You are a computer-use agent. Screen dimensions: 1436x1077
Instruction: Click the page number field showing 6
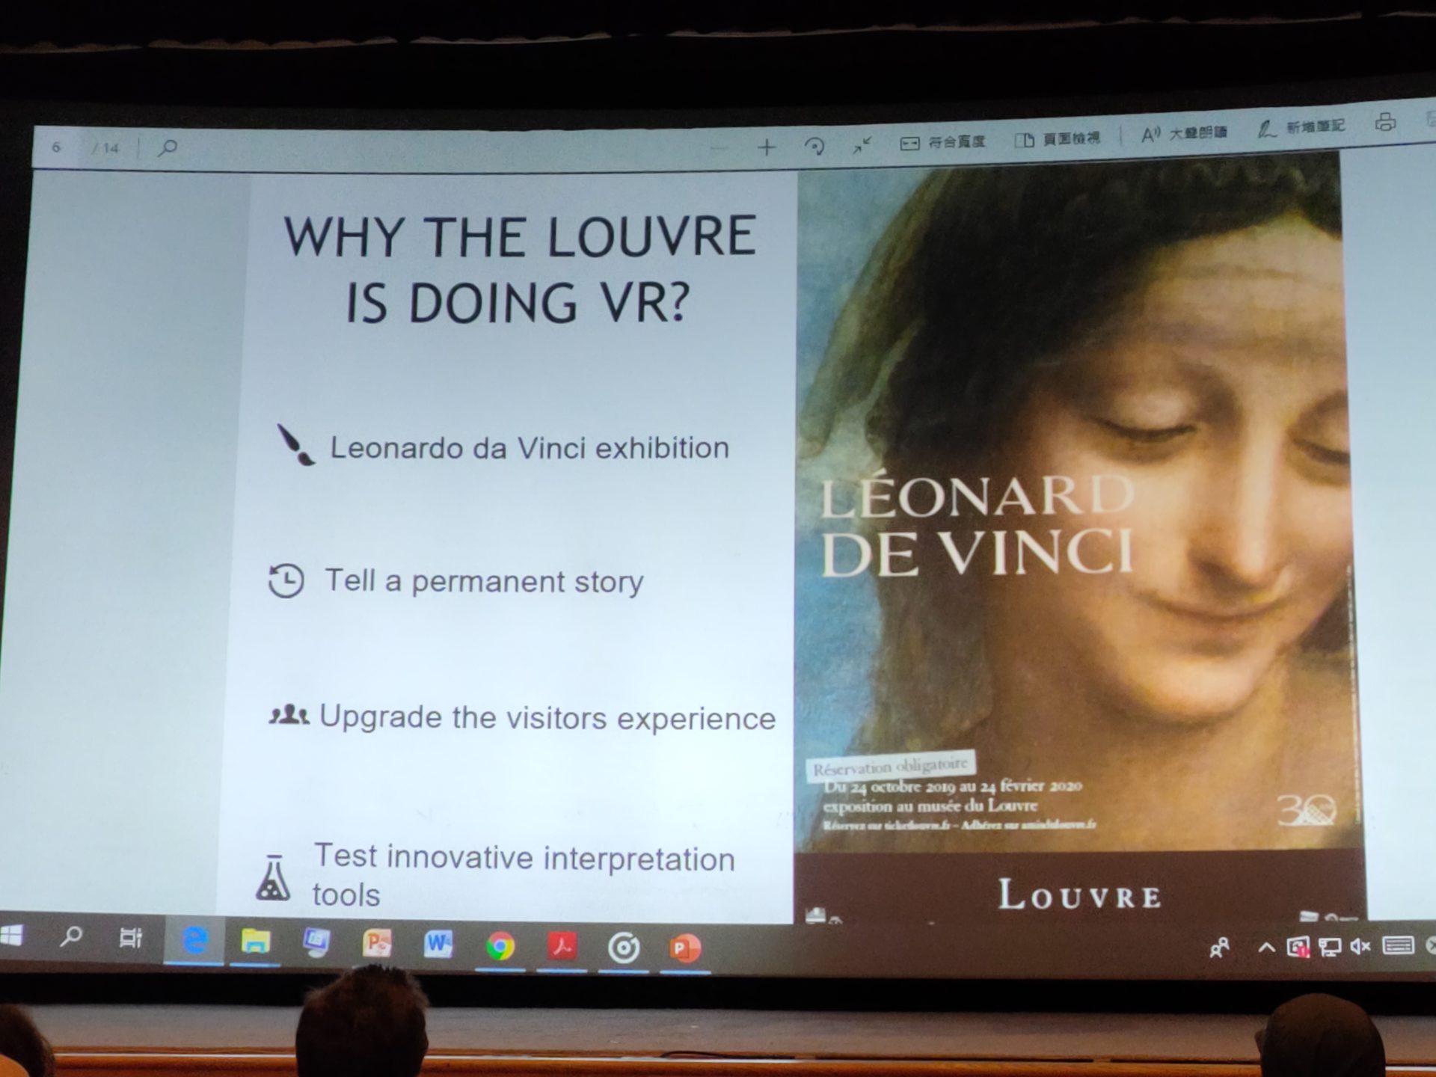point(57,147)
